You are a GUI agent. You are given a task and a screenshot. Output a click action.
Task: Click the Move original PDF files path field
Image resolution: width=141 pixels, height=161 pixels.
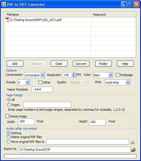click(x=88, y=142)
